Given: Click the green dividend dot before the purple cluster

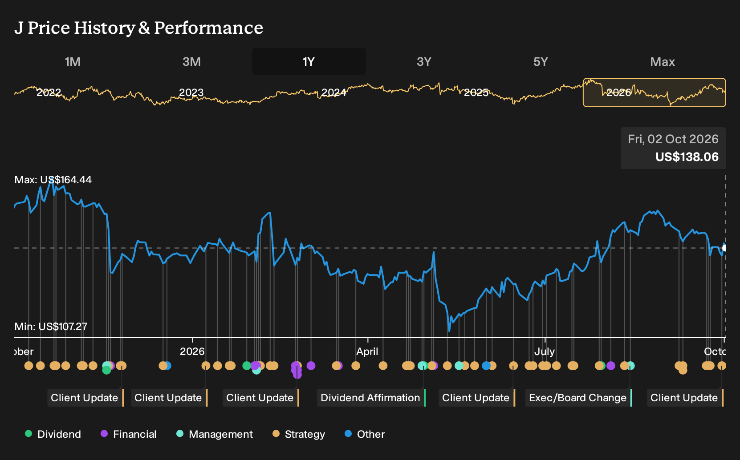Looking at the screenshot, I should (247, 366).
